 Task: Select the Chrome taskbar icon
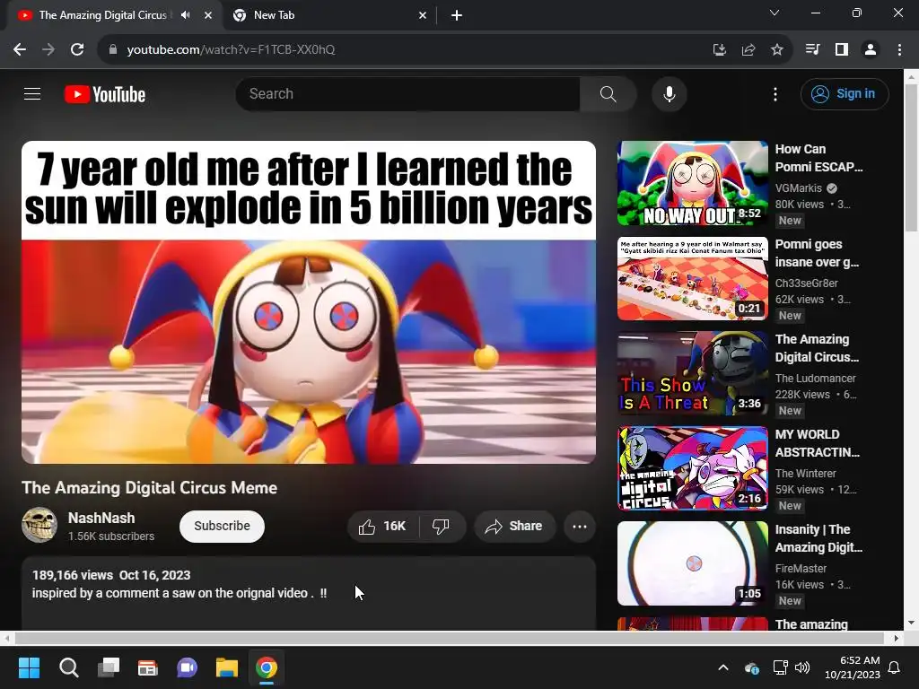coord(266,667)
